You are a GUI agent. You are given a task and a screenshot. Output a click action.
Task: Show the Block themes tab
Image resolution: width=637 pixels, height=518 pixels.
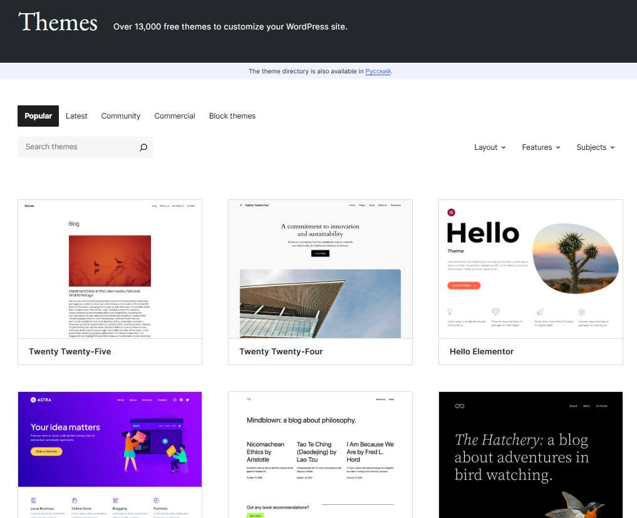[x=232, y=116]
